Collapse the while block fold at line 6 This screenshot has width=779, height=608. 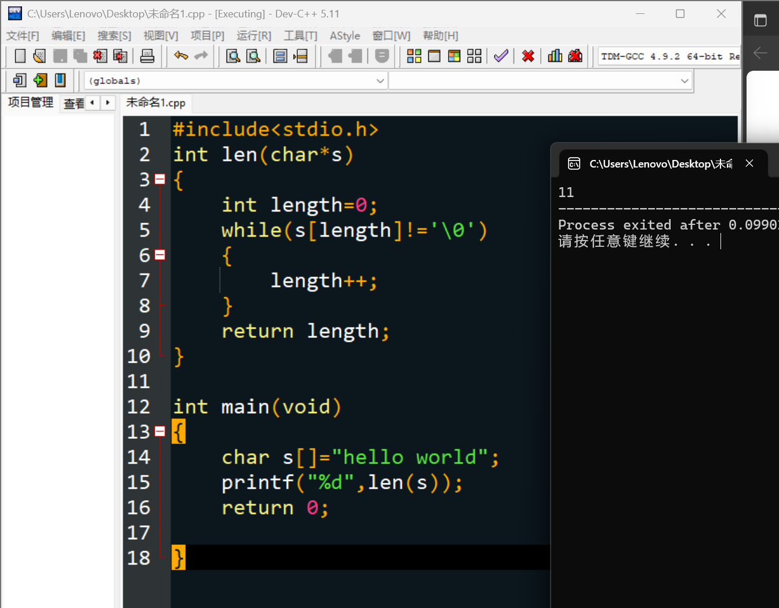(160, 255)
